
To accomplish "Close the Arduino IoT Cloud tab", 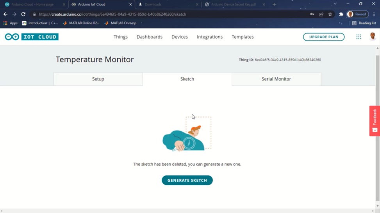I will coord(130,4).
